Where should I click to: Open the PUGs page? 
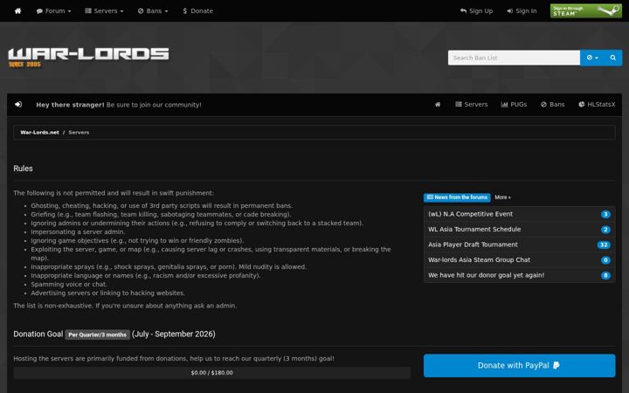(514, 104)
